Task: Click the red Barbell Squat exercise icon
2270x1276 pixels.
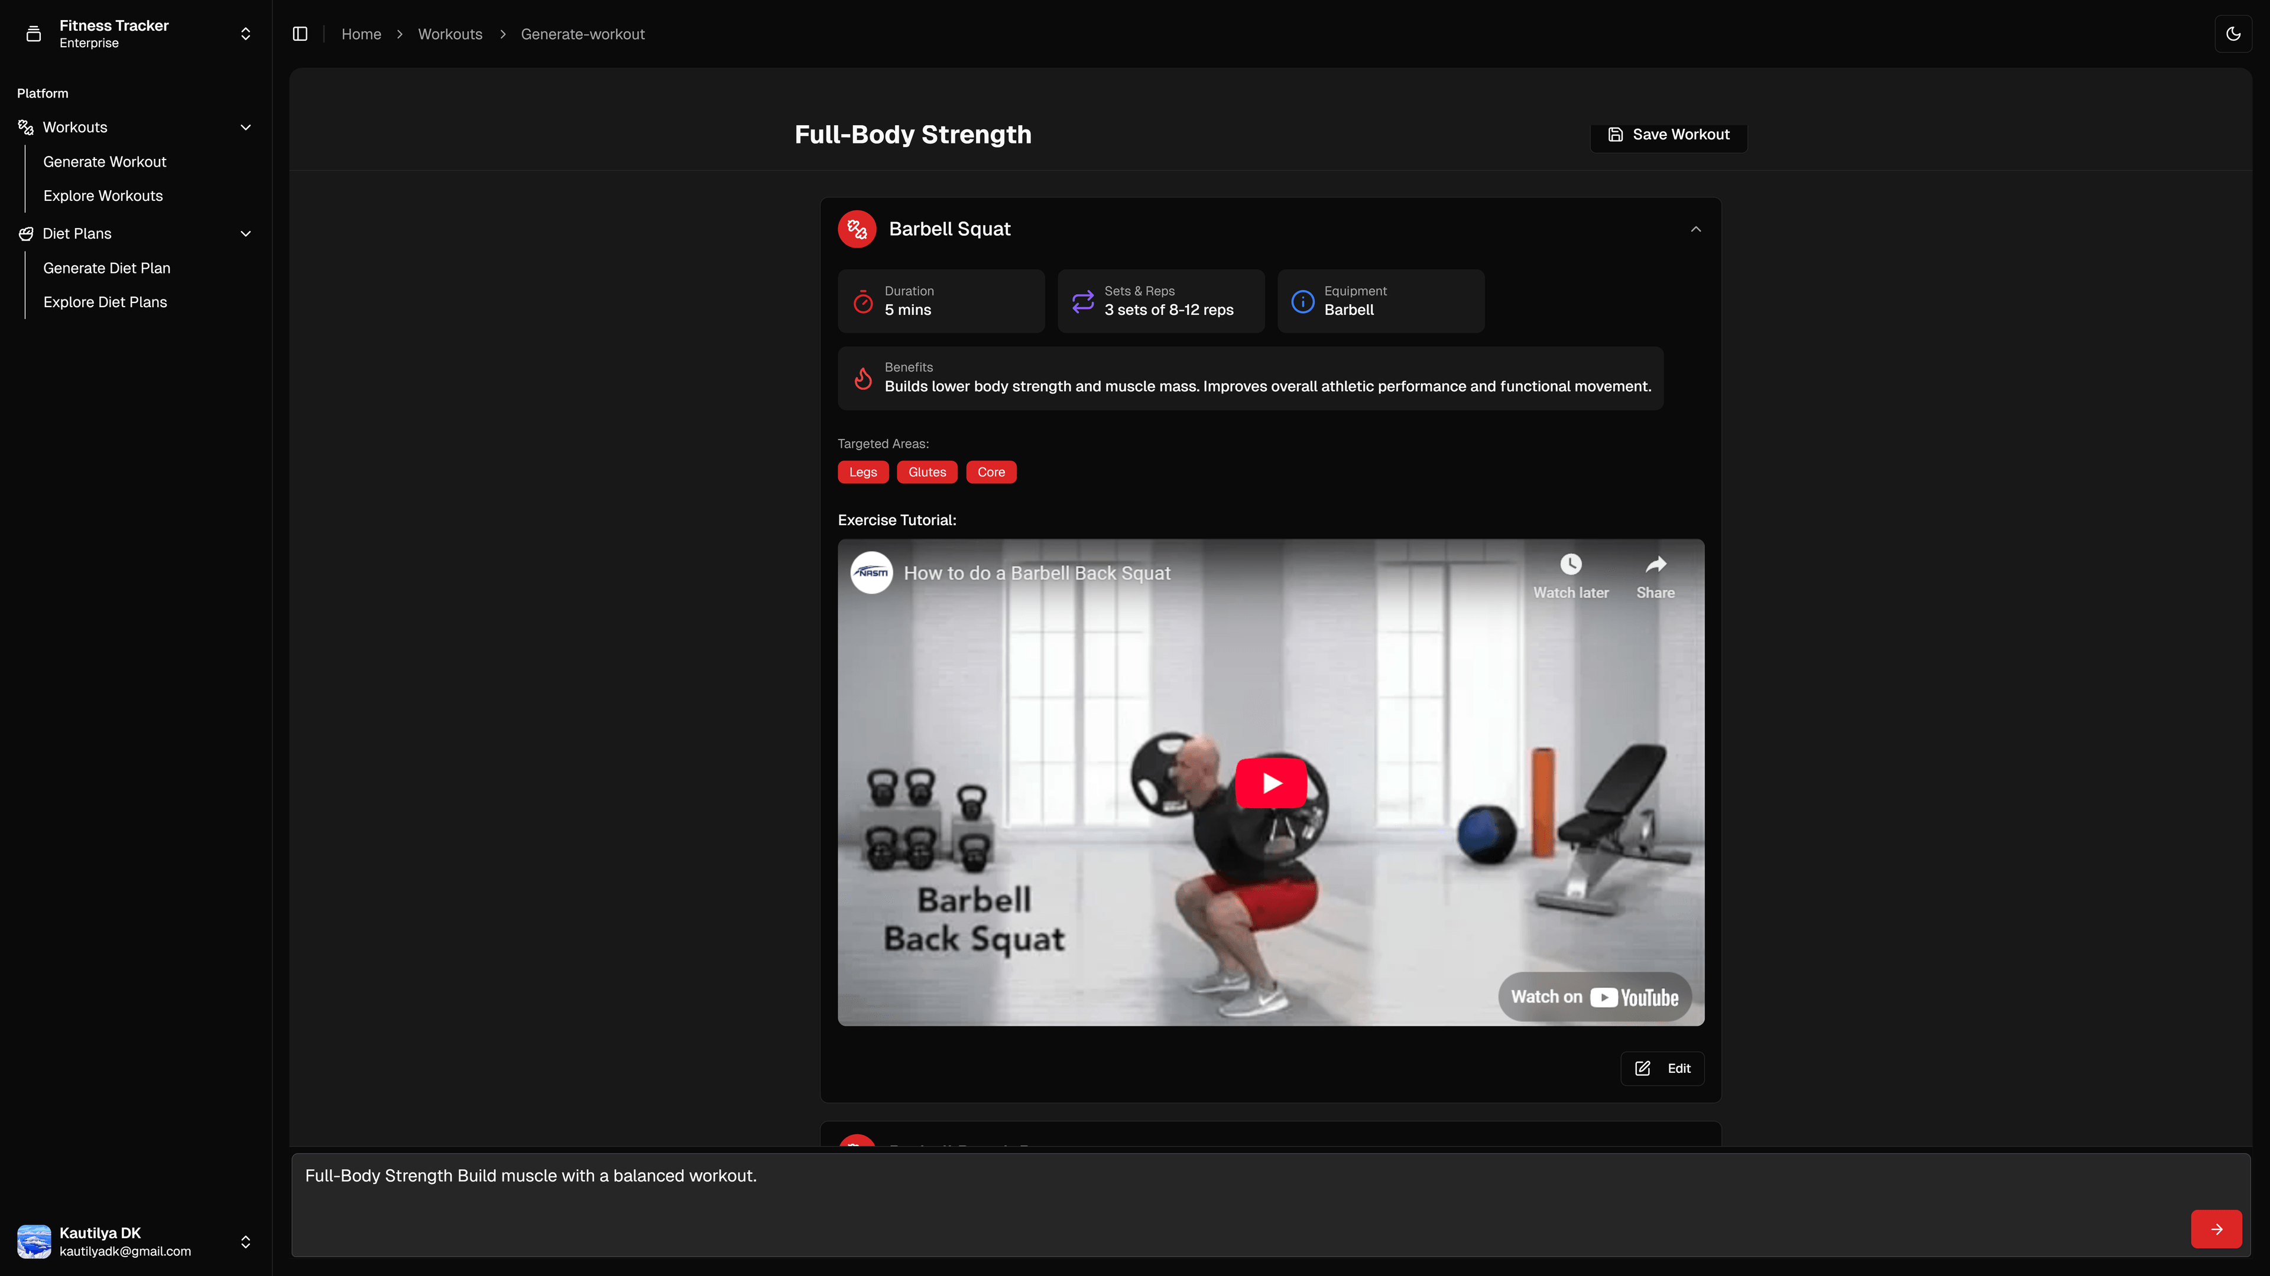Action: click(857, 229)
